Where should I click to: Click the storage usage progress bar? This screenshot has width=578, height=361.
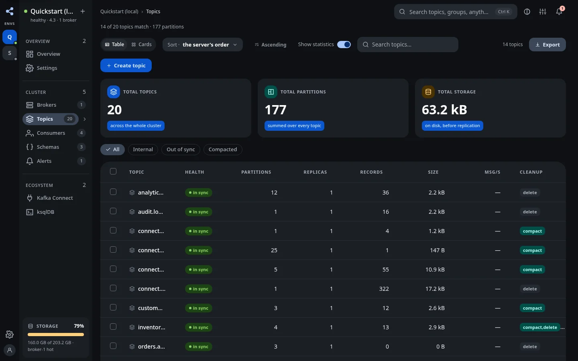click(56, 335)
